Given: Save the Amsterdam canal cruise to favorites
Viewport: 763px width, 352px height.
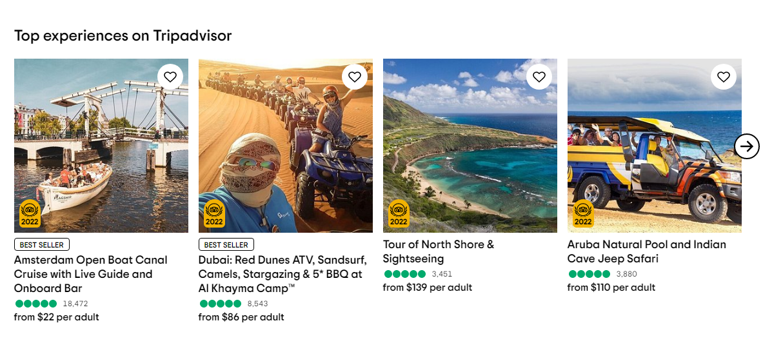Looking at the screenshot, I should pos(170,77).
